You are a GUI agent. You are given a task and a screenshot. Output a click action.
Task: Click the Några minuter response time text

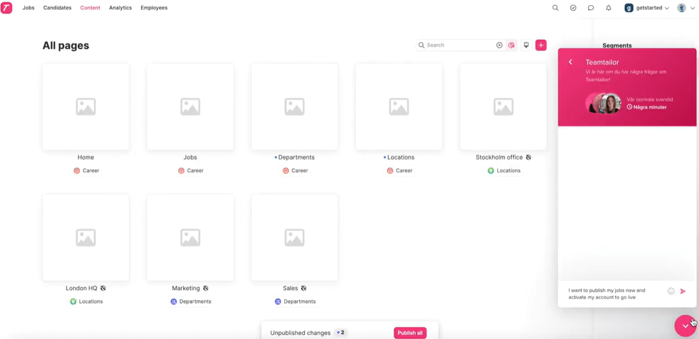tap(650, 107)
